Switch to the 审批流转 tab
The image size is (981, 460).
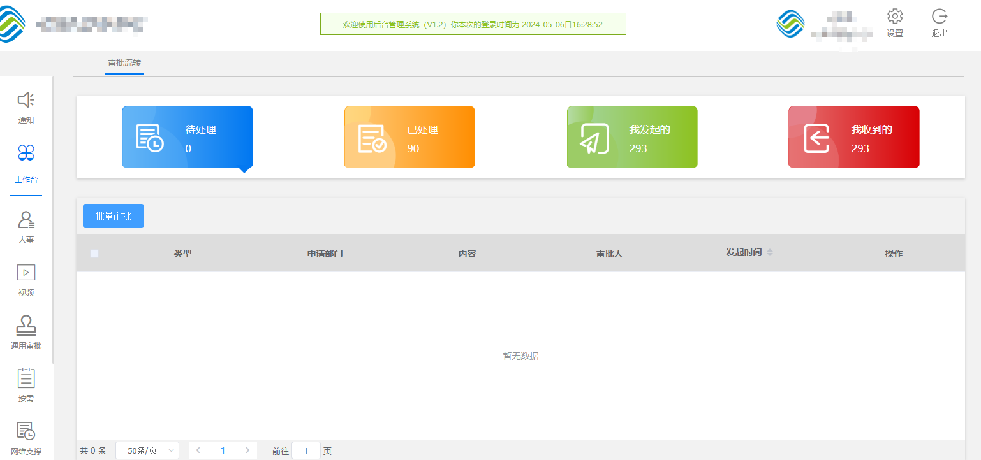[x=124, y=63]
